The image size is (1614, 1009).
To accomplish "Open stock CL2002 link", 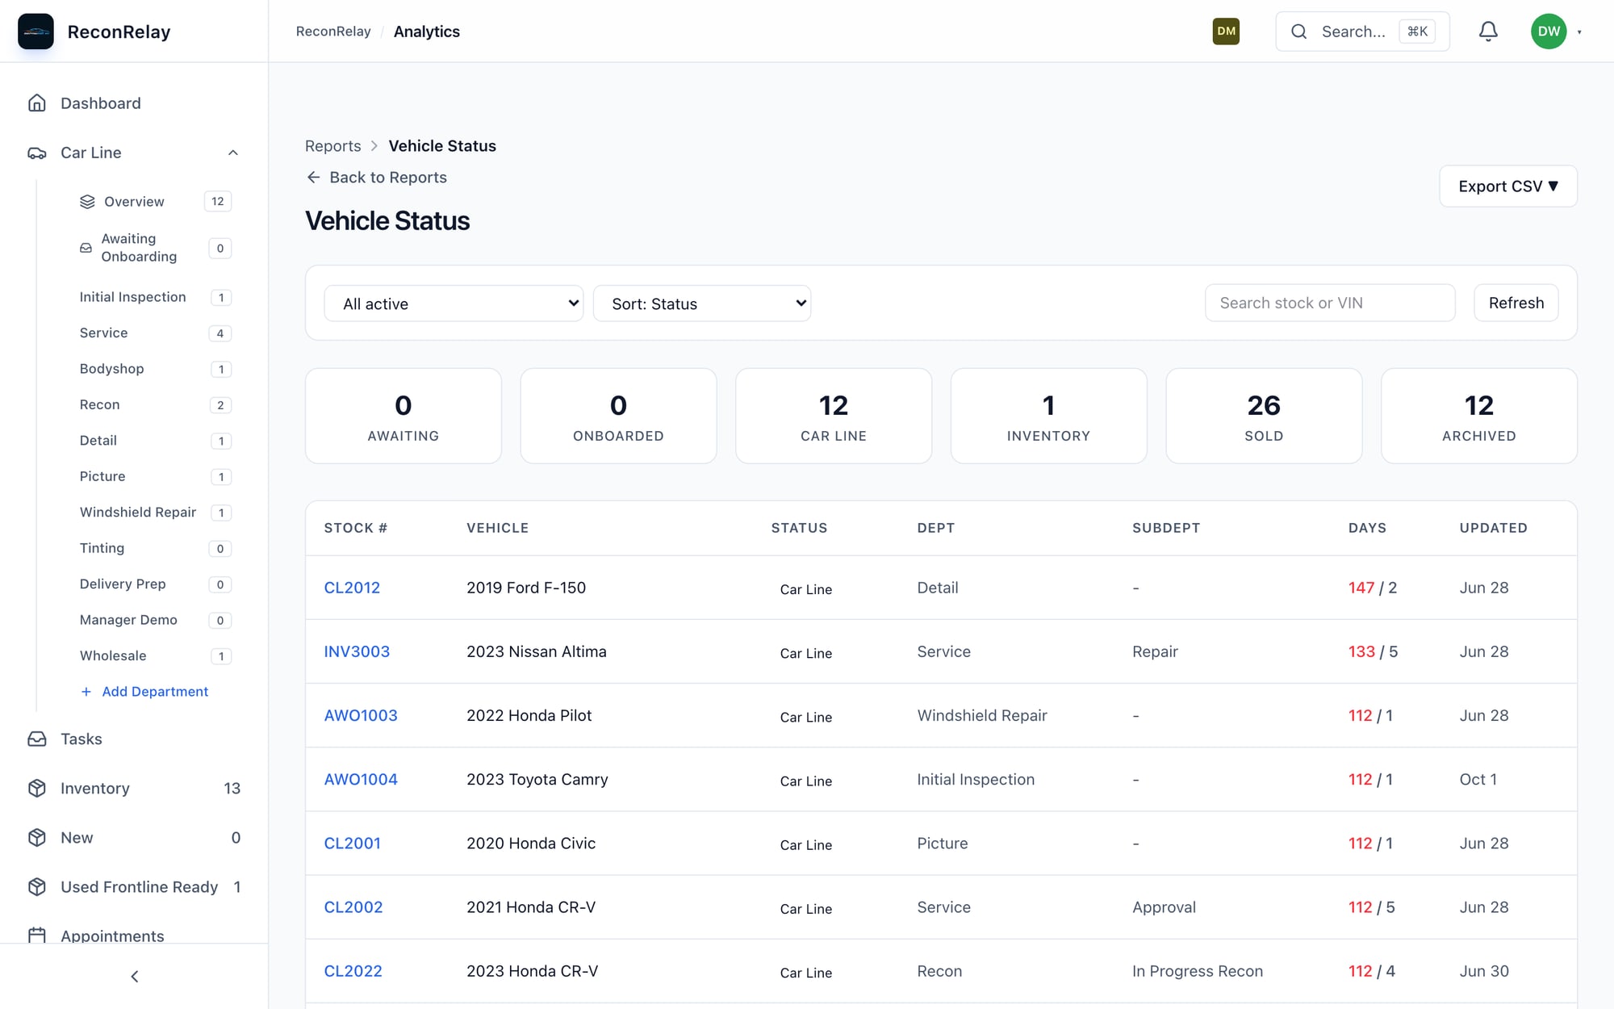I will (x=353, y=907).
